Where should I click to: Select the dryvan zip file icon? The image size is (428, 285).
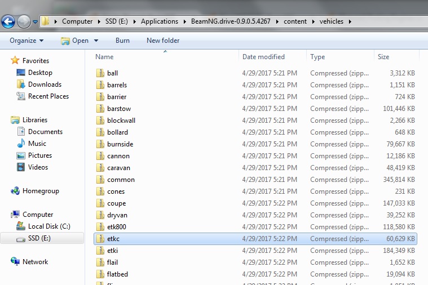[100, 215]
